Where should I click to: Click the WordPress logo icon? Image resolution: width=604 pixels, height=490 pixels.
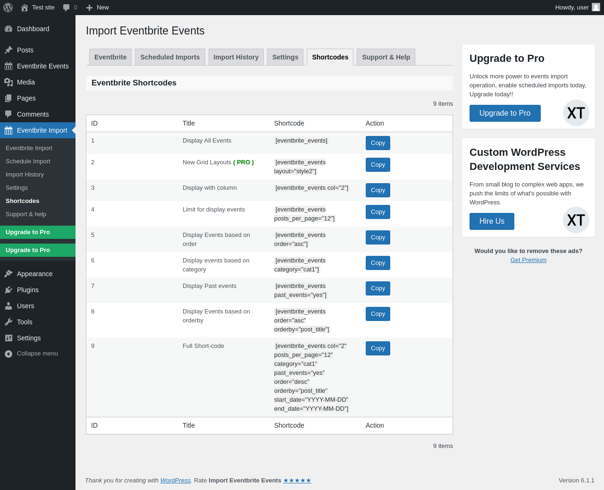point(8,8)
